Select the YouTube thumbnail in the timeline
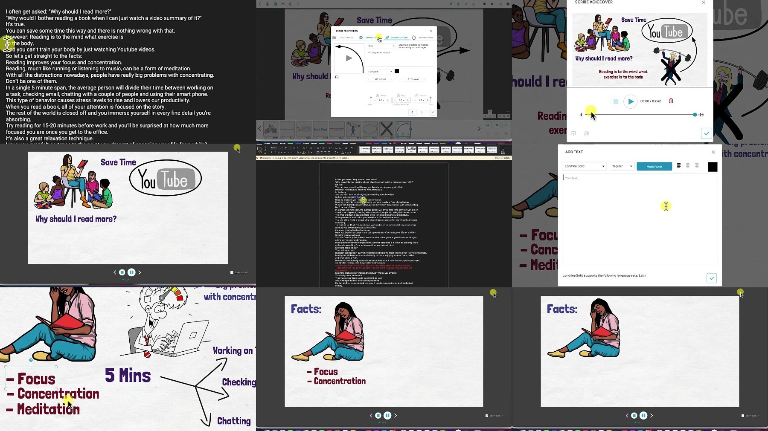 click(x=304, y=129)
